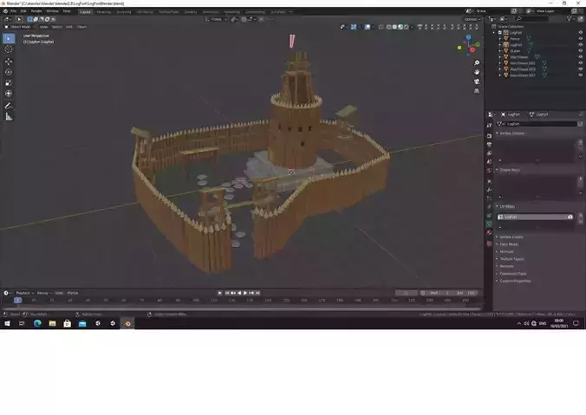Screen dimensions: 586x415
Task: Open the Global transform orientation dropdown
Action: tap(216, 19)
